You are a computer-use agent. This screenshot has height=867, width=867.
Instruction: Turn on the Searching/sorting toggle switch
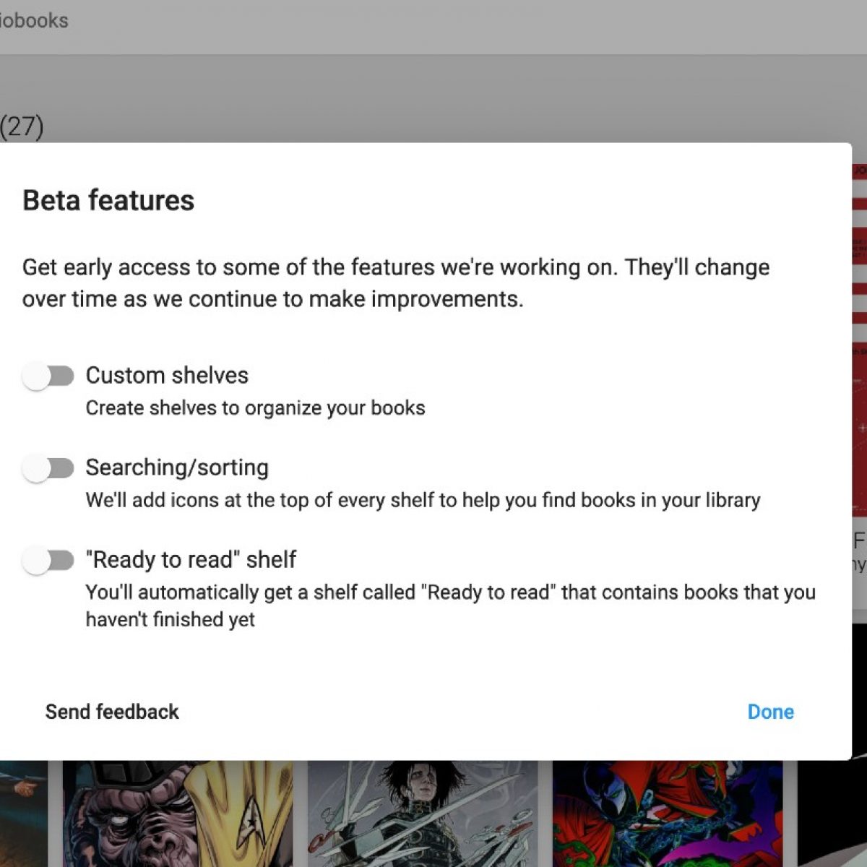(x=48, y=469)
